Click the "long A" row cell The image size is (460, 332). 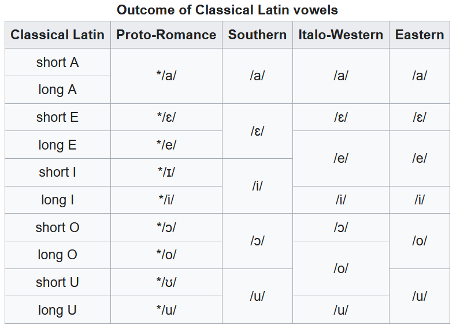pyautogui.click(x=57, y=90)
